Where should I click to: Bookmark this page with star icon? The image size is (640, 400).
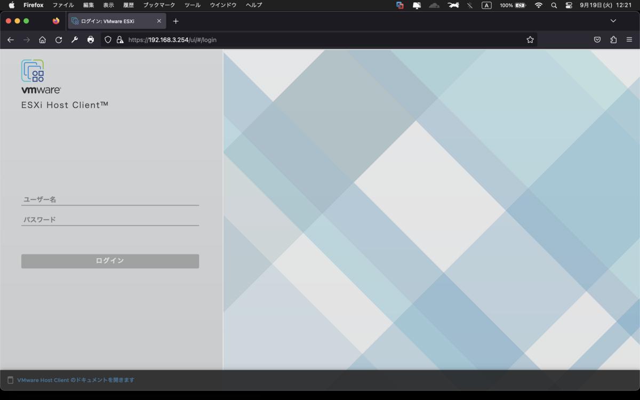[530, 39]
